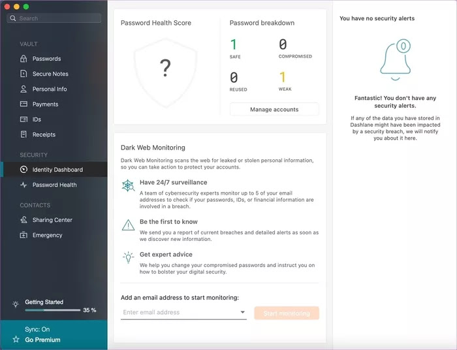This screenshot has height=350, width=457.
Task: Click the search magnifier icon
Action: click(12, 18)
